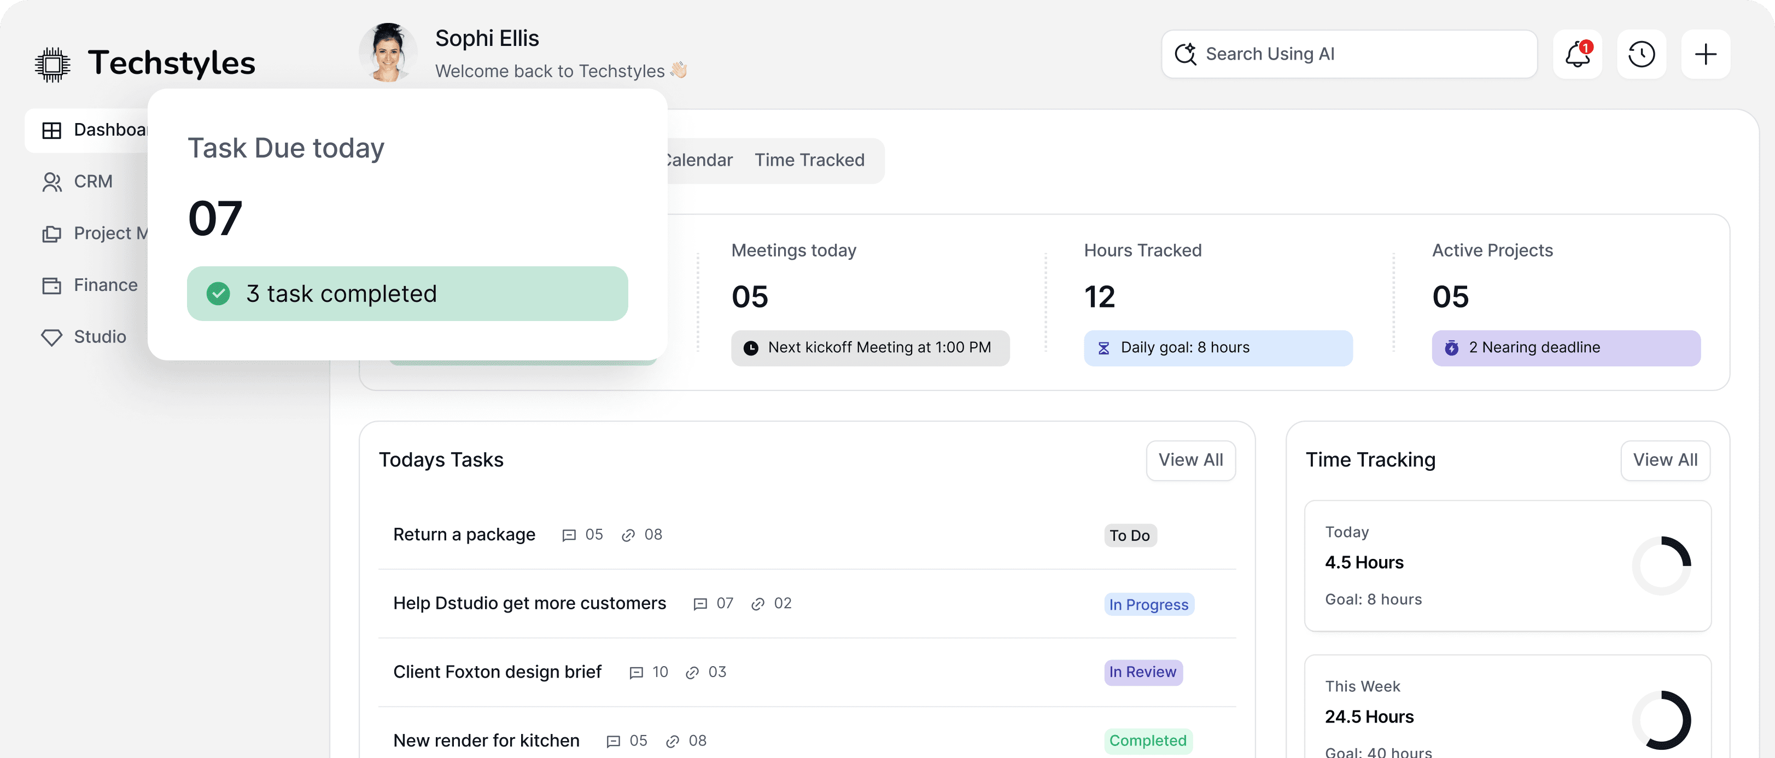The height and width of the screenshot is (758, 1775).
Task: Click the Today hours progress ring
Action: 1661,565
